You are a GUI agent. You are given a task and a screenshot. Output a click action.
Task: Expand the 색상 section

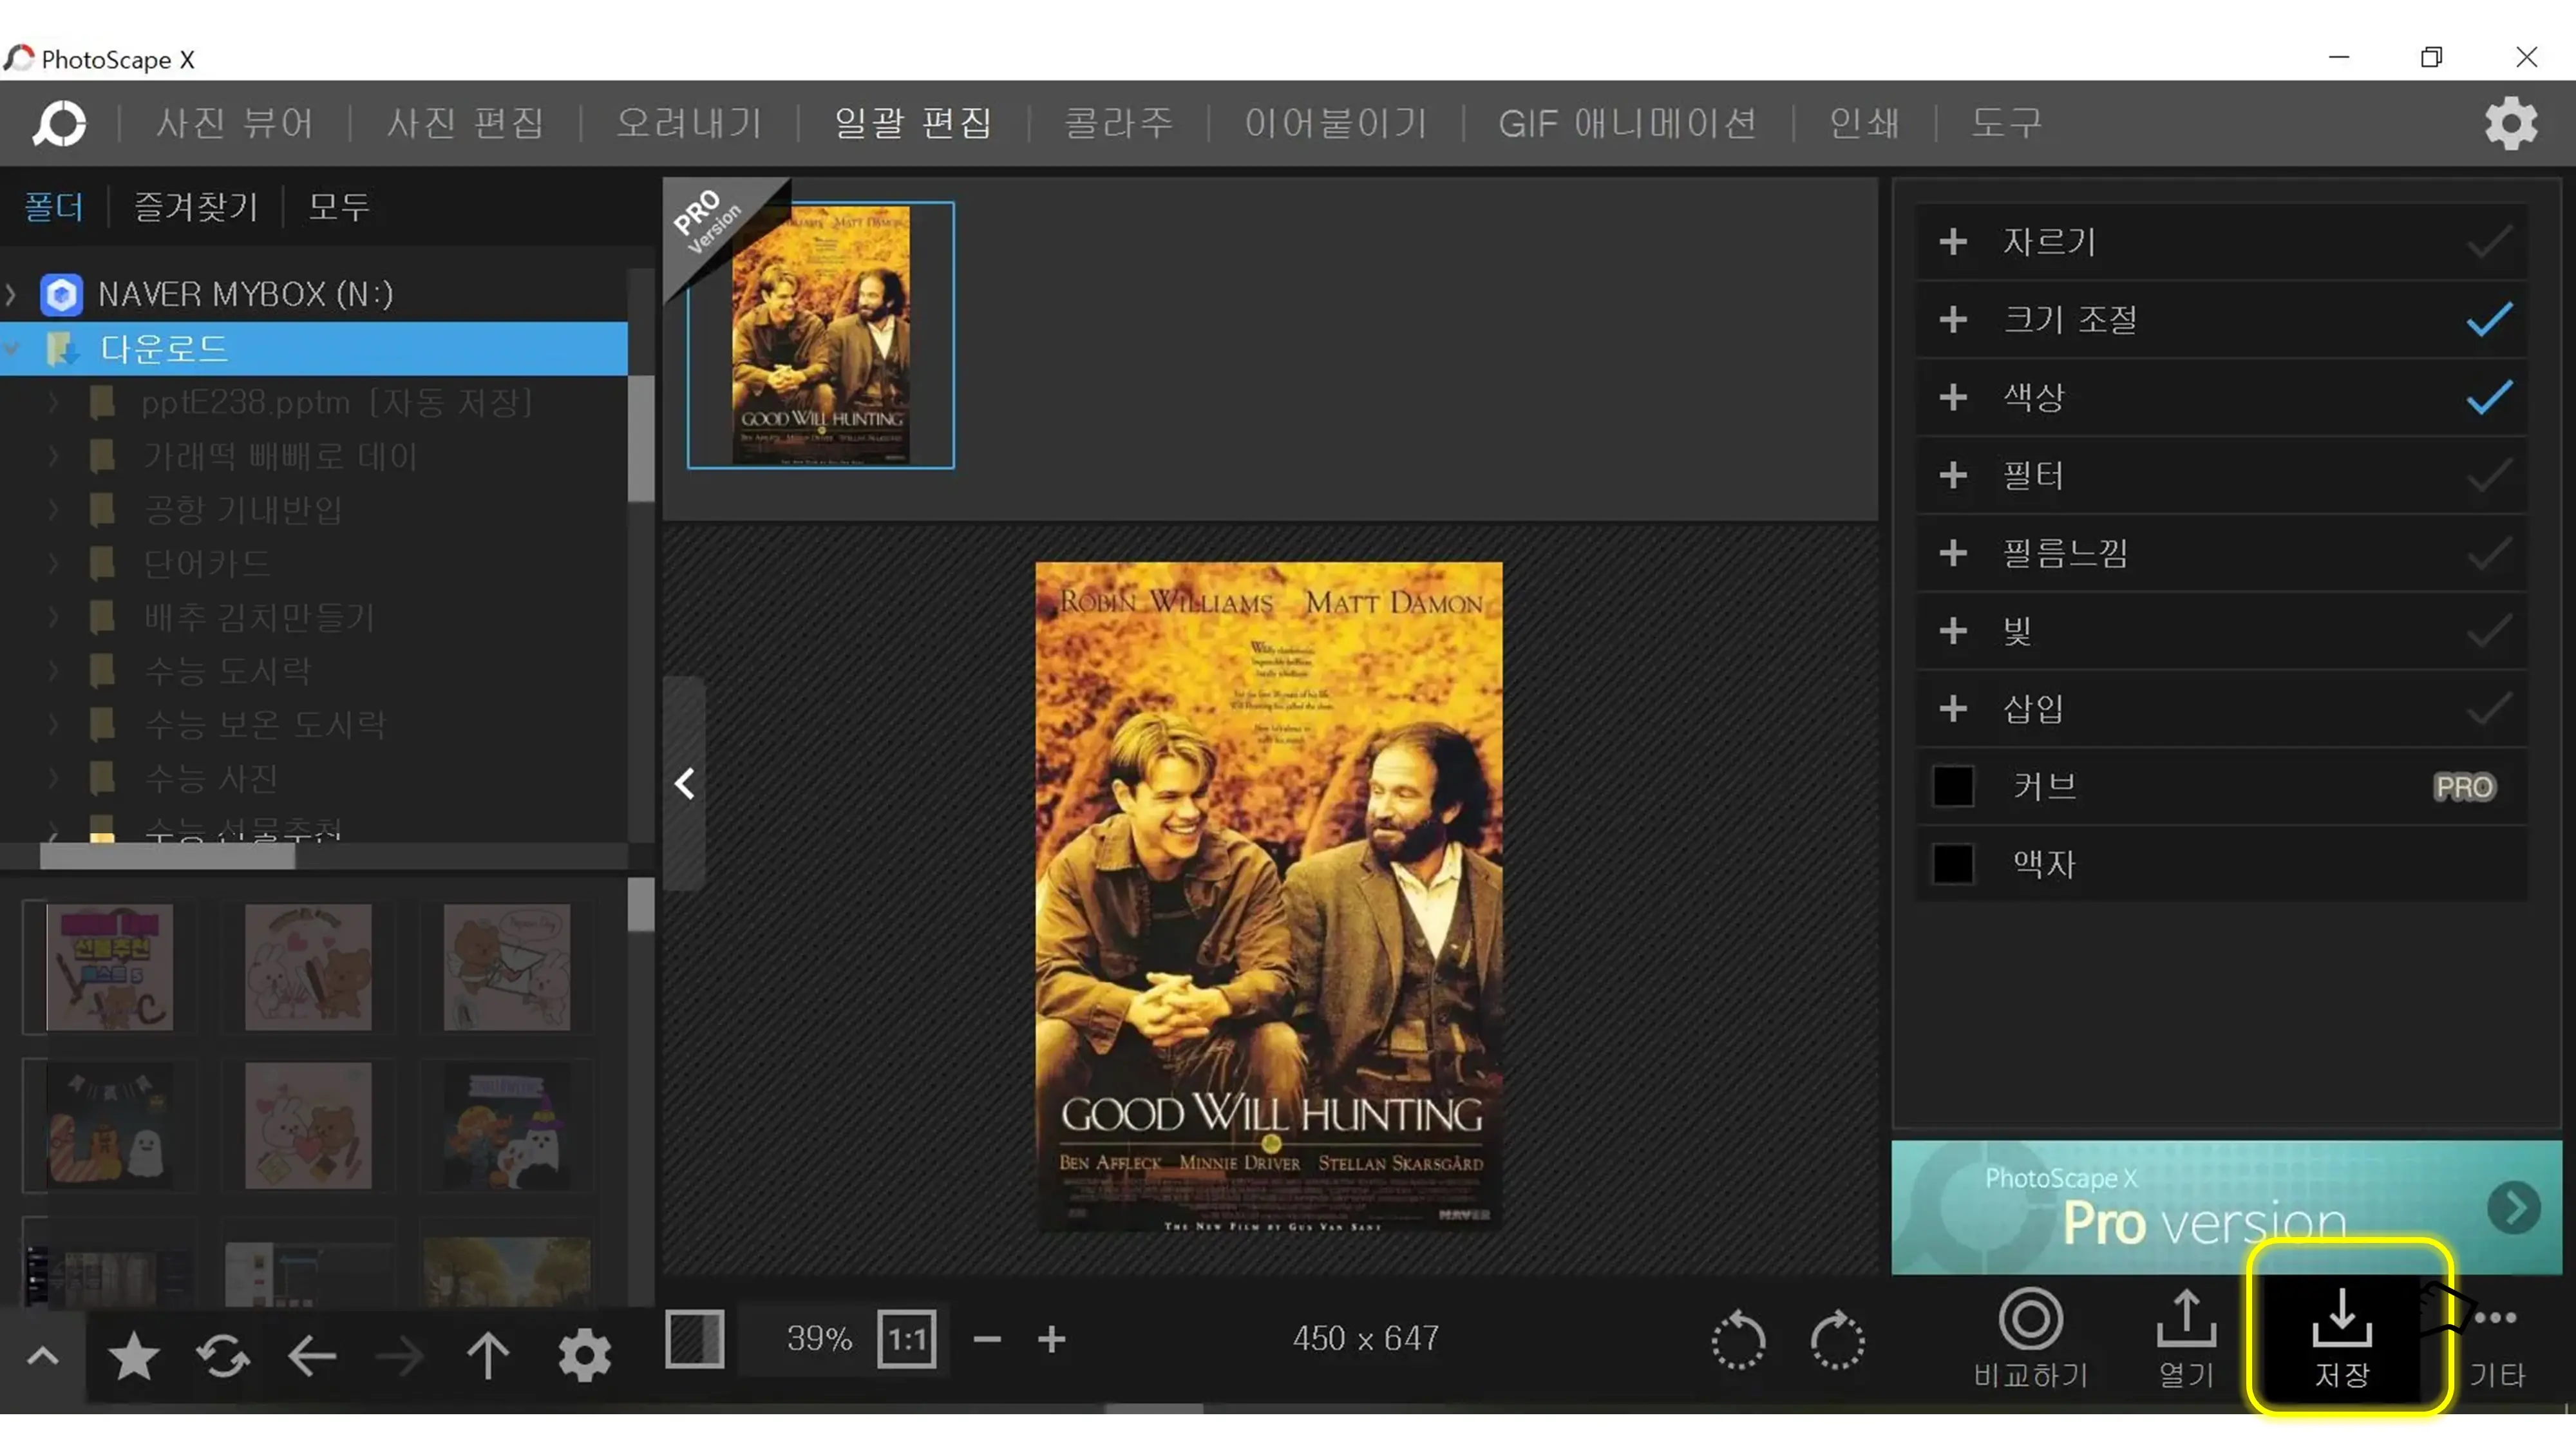coord(1953,398)
